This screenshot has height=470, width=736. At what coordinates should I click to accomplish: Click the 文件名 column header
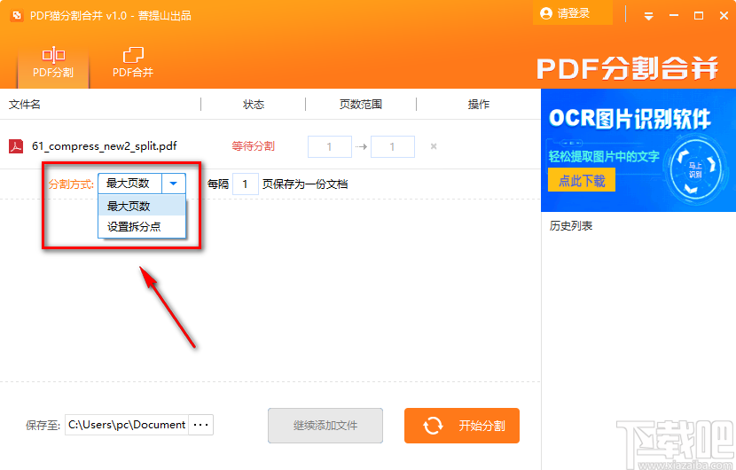click(x=25, y=105)
